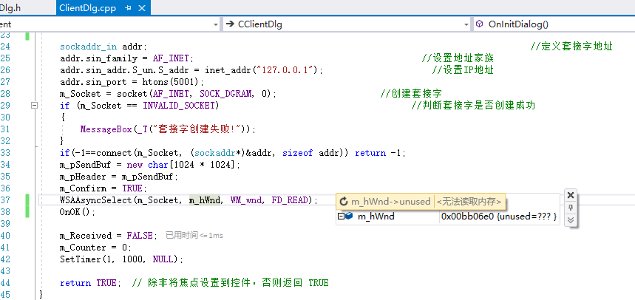Screen dimensions: 635x300
Task: Open the OnInitDialog() member dropdown
Action: (554, 24)
